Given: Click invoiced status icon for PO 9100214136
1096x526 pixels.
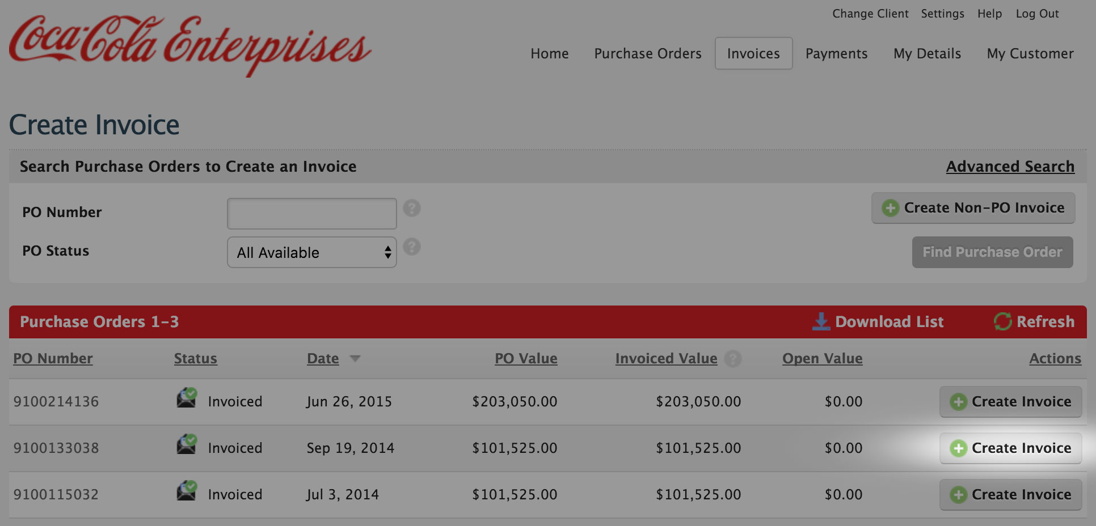Looking at the screenshot, I should (187, 397).
